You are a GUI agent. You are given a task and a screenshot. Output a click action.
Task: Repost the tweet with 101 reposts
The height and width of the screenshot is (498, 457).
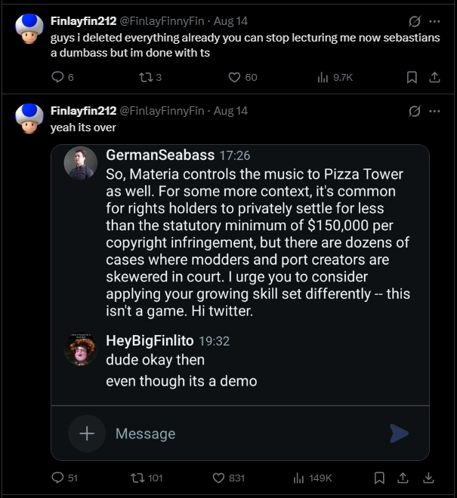[137, 478]
